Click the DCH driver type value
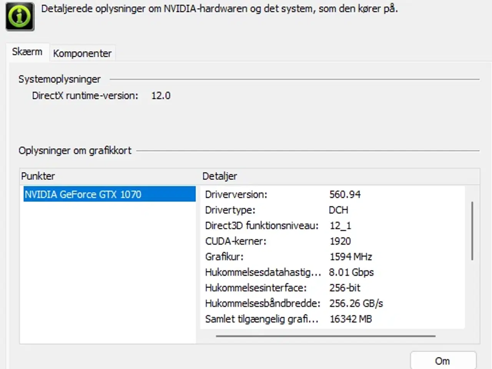 pyautogui.click(x=338, y=210)
